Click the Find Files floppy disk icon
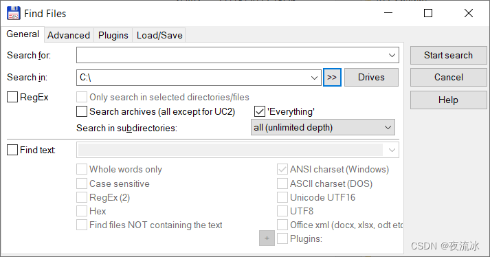Screen dimensions: 490x257 [x=14, y=14]
